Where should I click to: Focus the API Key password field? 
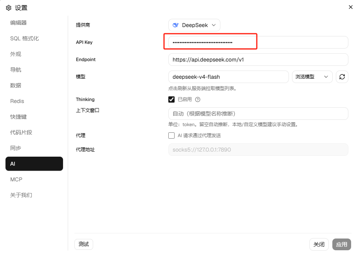coord(258,42)
